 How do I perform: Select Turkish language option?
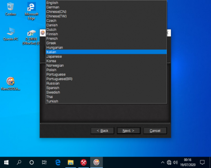tap(106, 101)
